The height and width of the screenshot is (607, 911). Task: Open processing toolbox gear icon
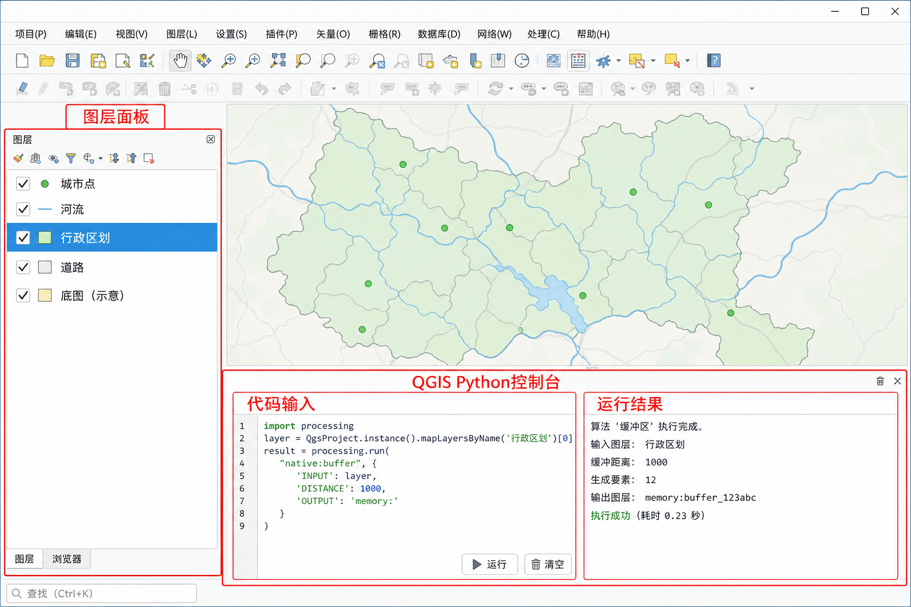(603, 60)
